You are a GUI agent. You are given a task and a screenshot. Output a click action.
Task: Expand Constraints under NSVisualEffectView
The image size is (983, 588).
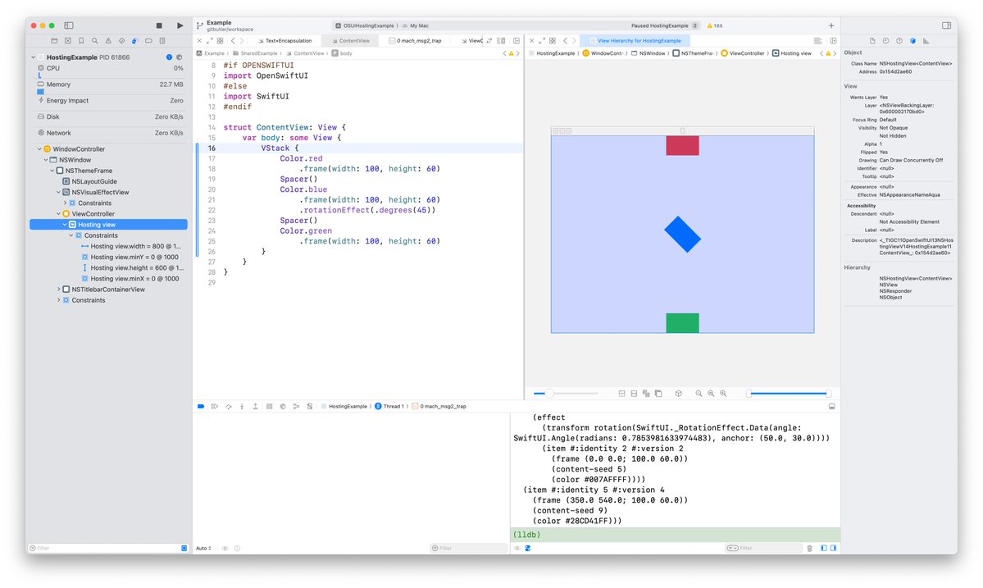click(x=65, y=203)
